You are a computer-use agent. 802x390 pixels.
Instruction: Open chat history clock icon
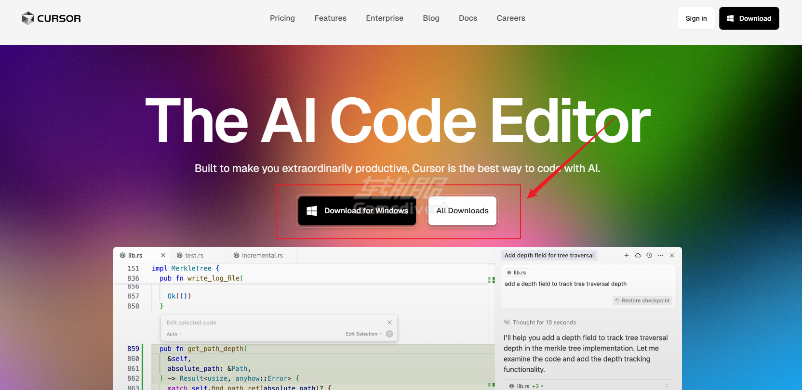coord(649,256)
